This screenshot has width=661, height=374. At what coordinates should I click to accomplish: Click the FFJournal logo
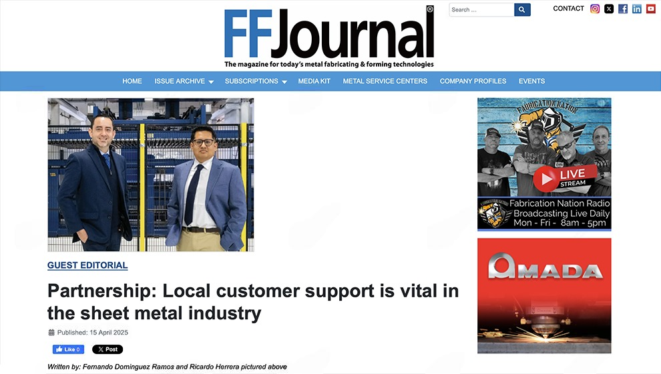point(329,37)
